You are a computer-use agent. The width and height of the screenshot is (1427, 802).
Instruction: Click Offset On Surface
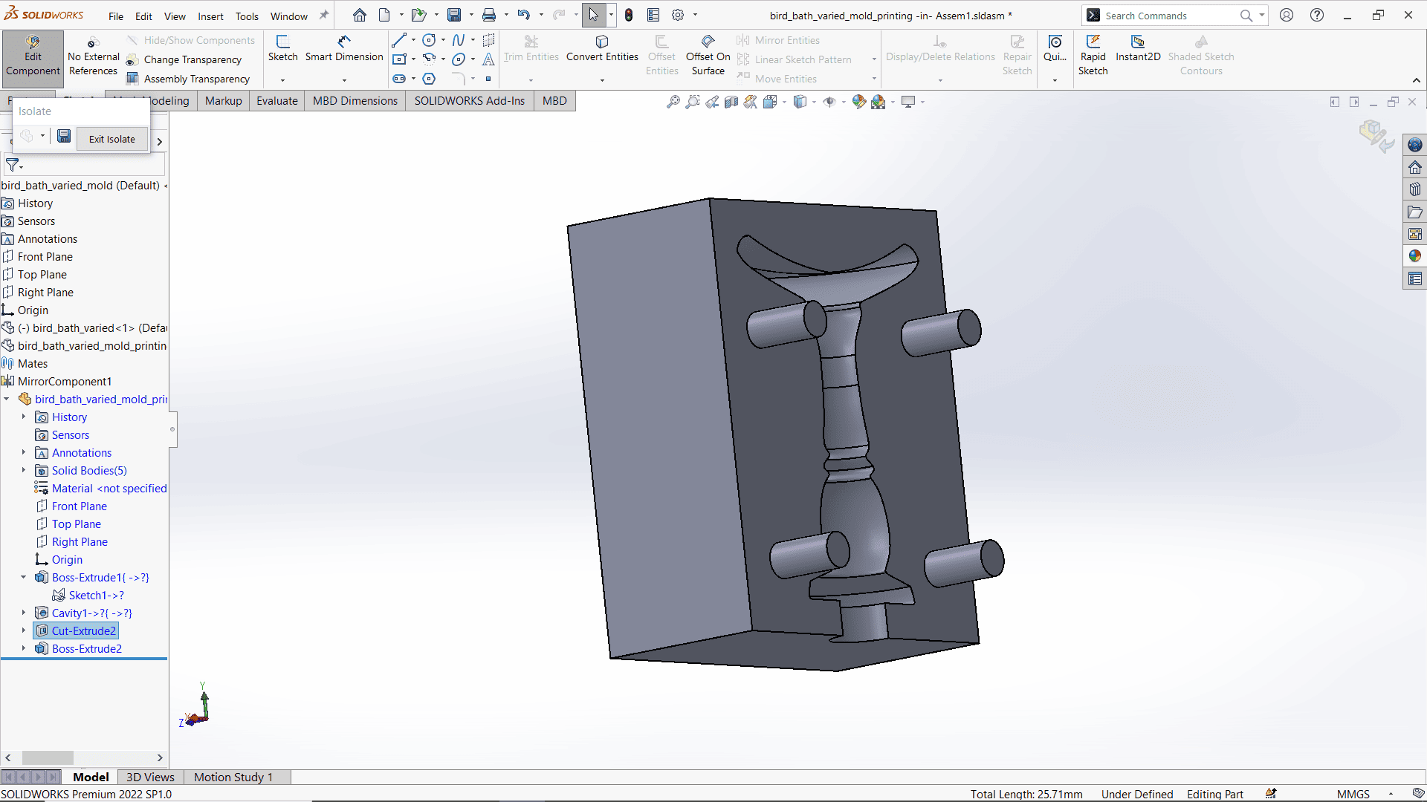(708, 56)
